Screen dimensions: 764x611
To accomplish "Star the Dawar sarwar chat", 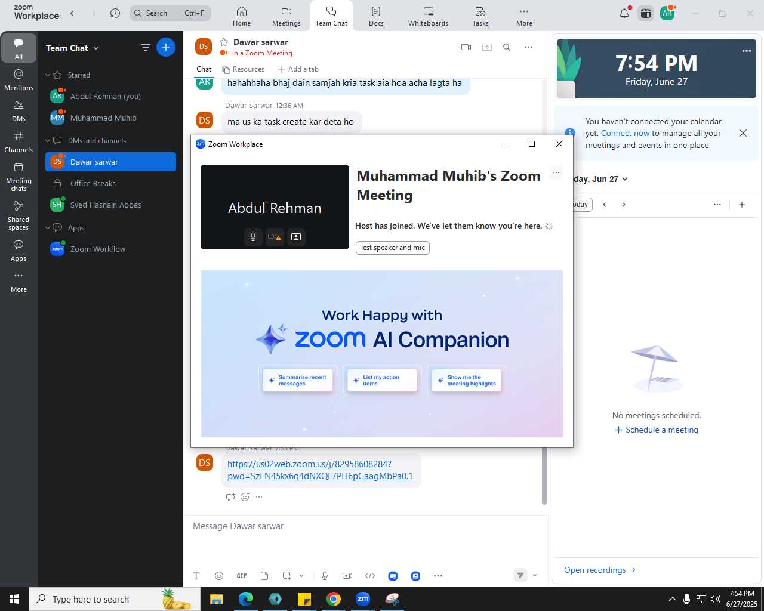I will pos(224,42).
